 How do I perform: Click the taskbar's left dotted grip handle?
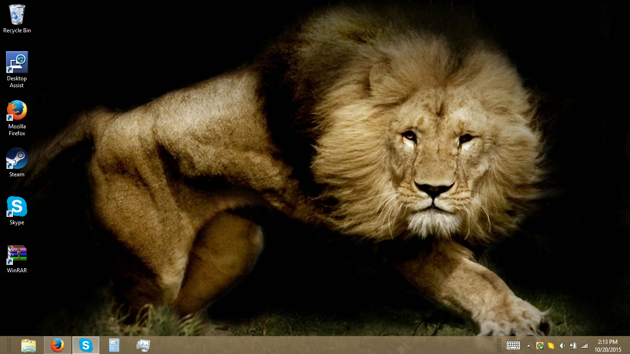coord(8,345)
